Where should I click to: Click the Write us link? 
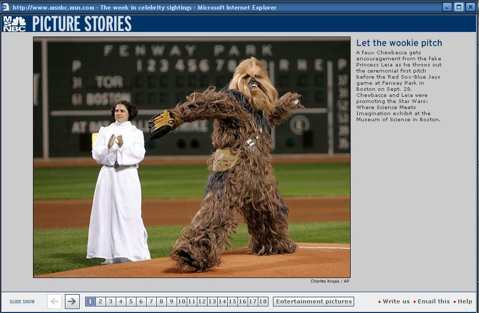(x=396, y=301)
